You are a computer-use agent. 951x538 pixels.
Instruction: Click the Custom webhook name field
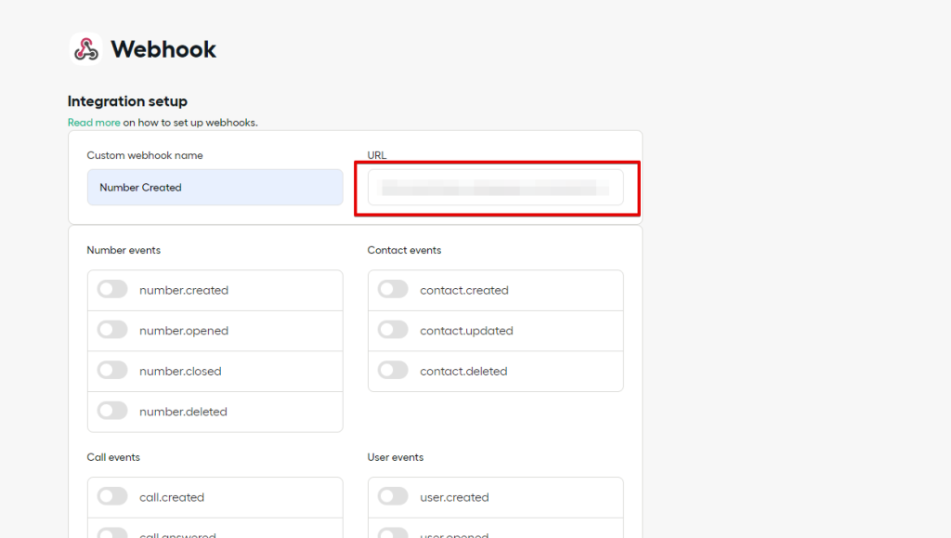215,188
